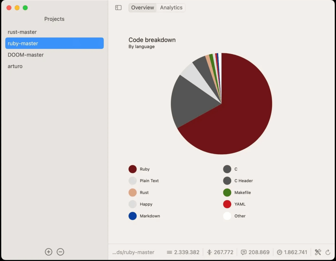The width and height of the screenshot is (336, 261).
Task: Click the Rust peach legend swatch
Action: pyautogui.click(x=133, y=193)
